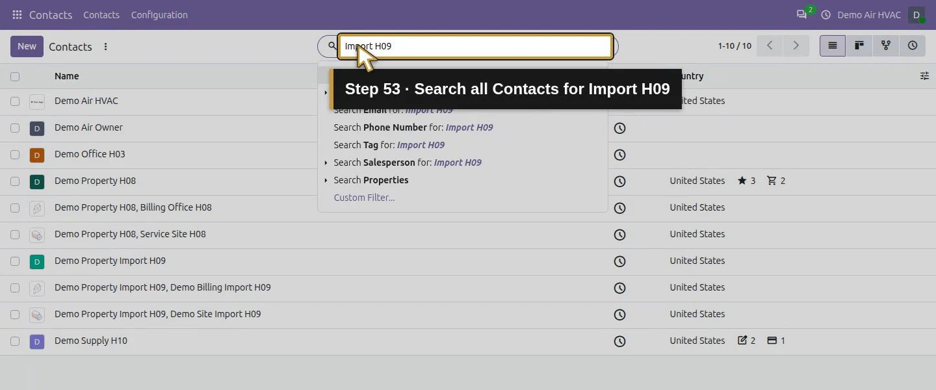Image resolution: width=936 pixels, height=390 pixels.
Task: Switch to list view
Action: [x=833, y=45]
